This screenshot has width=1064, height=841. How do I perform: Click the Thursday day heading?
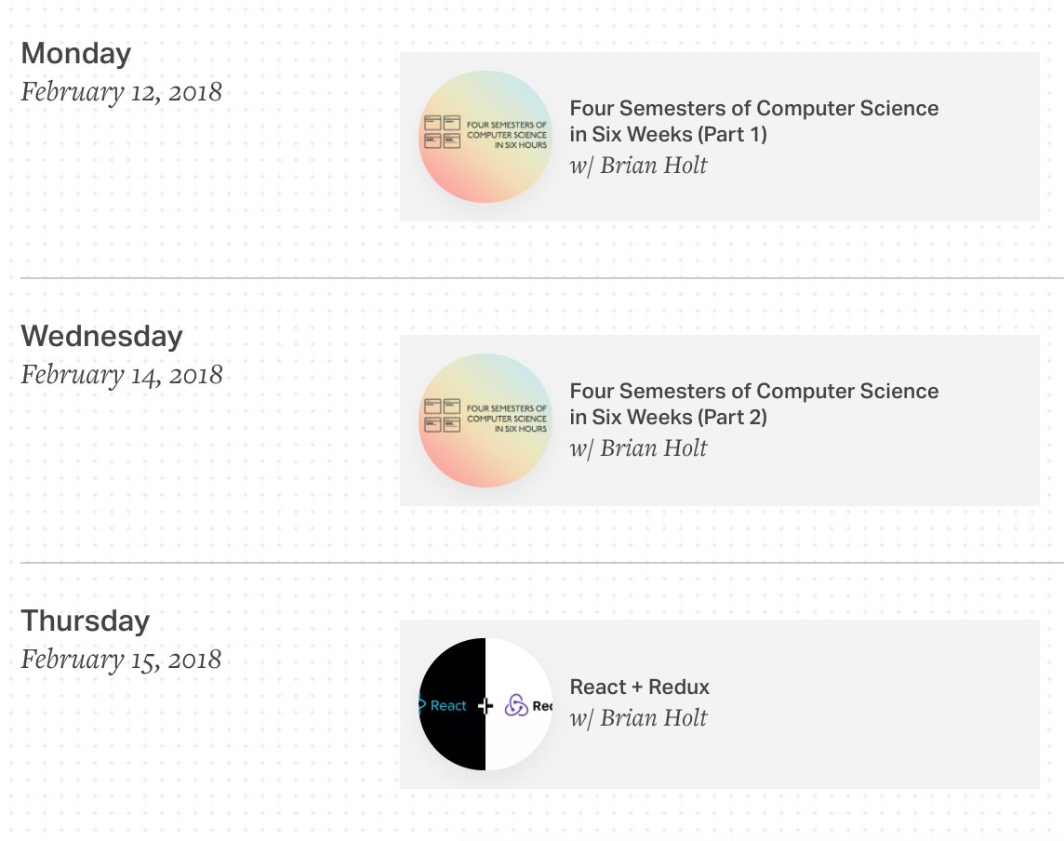click(x=86, y=621)
